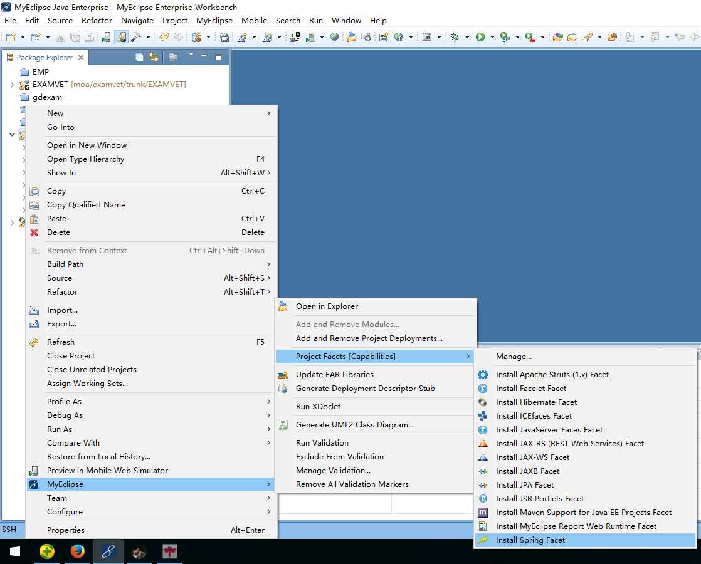Click the Maven Support facet icon

(x=483, y=513)
